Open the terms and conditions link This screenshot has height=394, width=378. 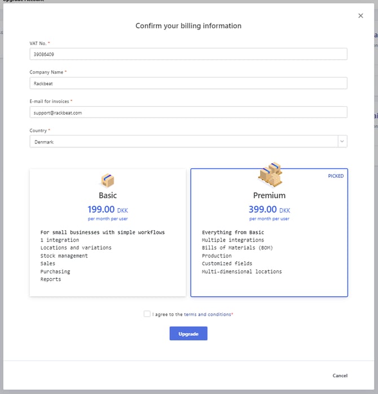coord(207,314)
